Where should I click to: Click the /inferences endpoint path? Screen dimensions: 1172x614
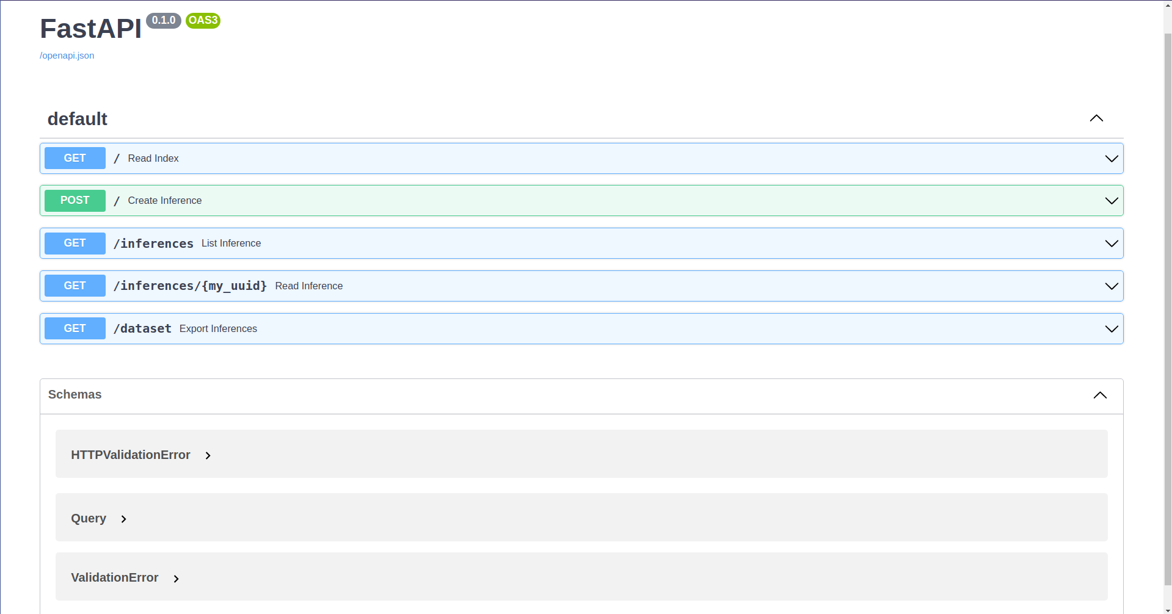(x=153, y=244)
